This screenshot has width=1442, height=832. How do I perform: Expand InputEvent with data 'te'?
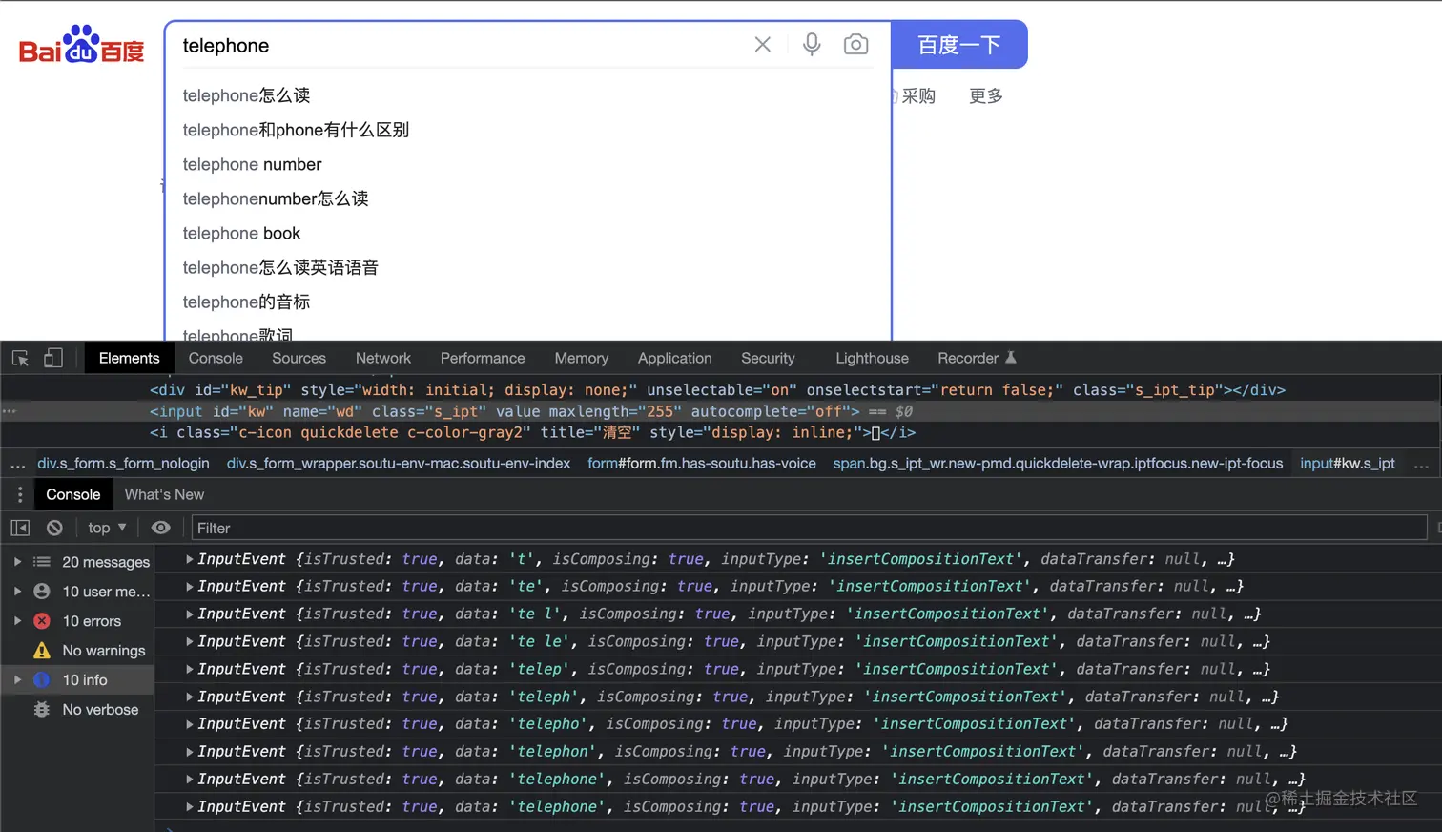[x=190, y=586]
